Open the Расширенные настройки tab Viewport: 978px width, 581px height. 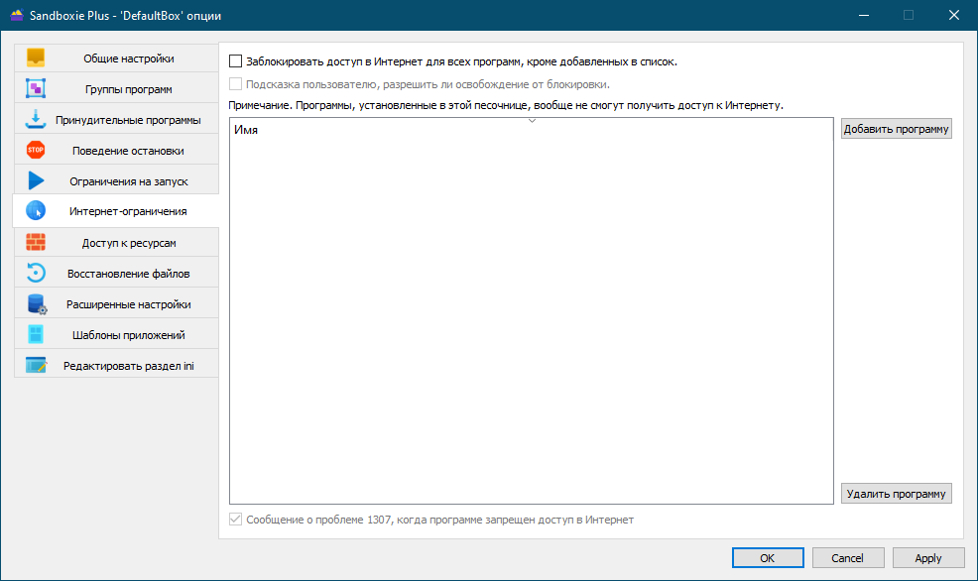point(116,303)
